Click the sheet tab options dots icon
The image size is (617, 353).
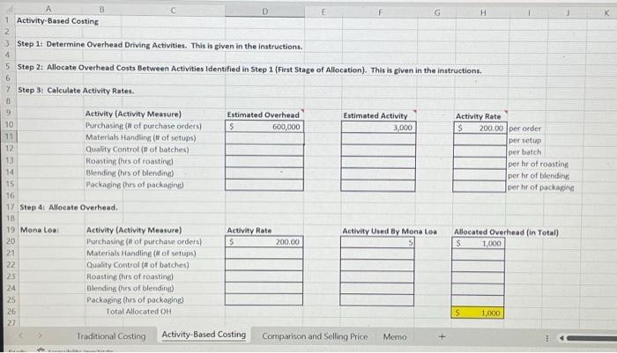(546, 338)
